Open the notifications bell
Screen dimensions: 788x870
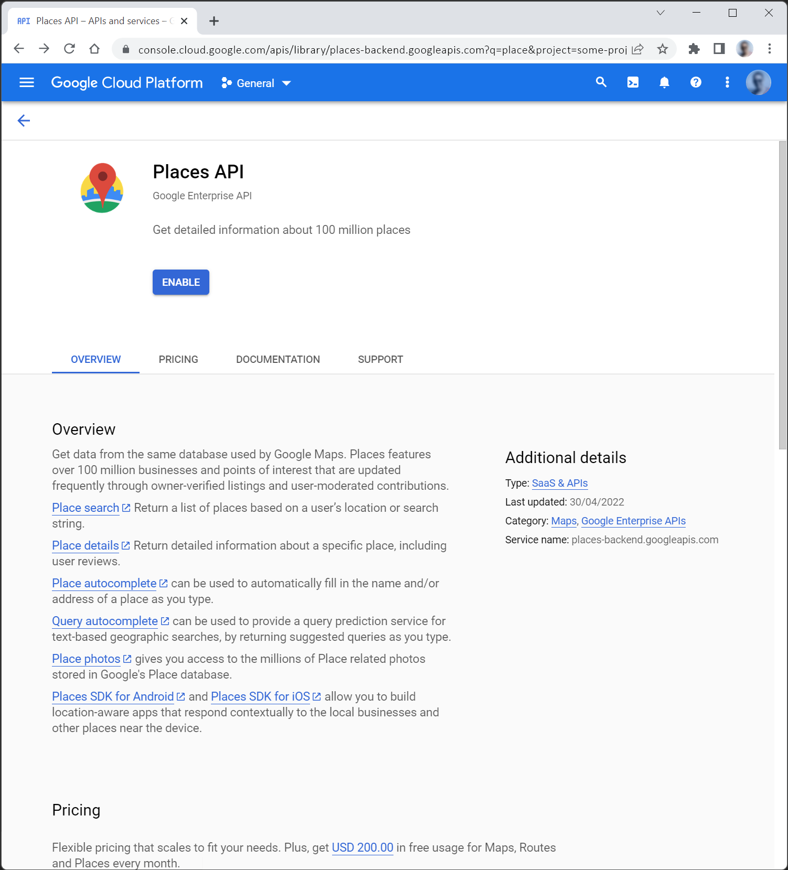tap(664, 82)
